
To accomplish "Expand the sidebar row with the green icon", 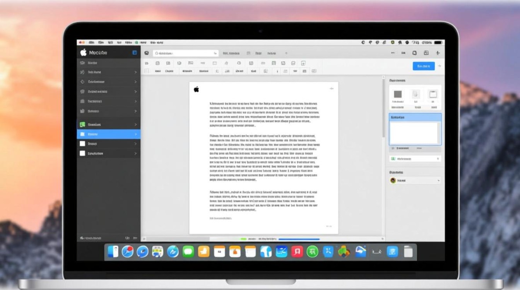I will (108, 125).
